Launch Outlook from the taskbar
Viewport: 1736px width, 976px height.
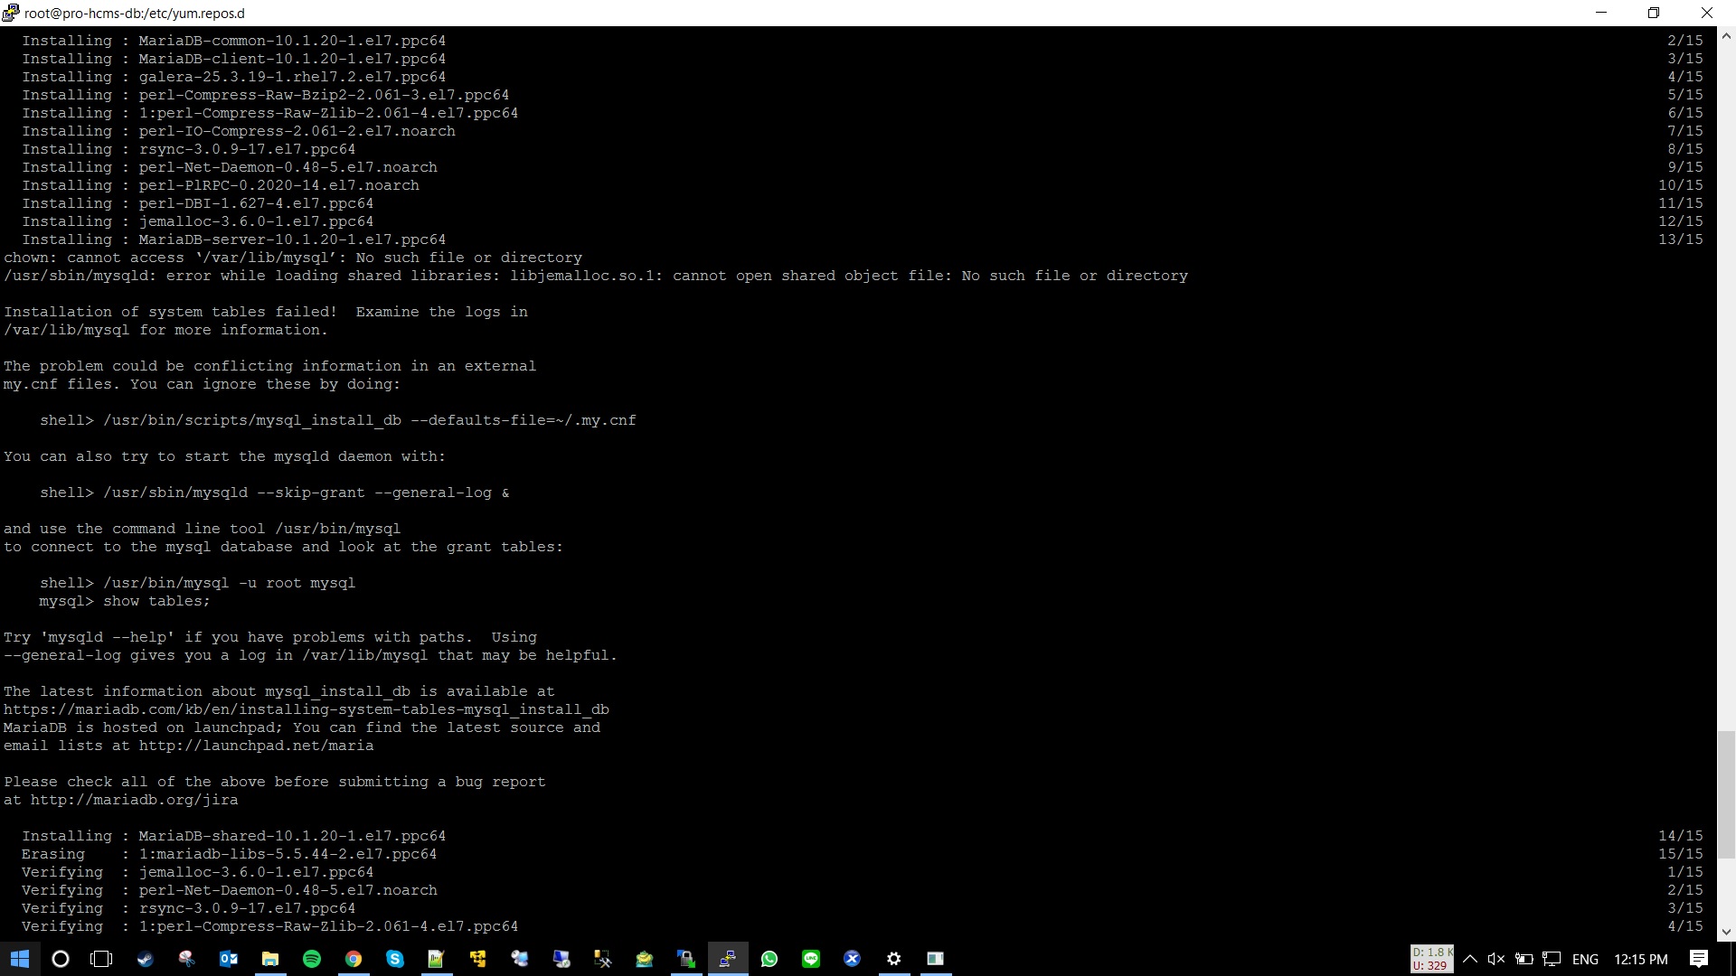[229, 959]
